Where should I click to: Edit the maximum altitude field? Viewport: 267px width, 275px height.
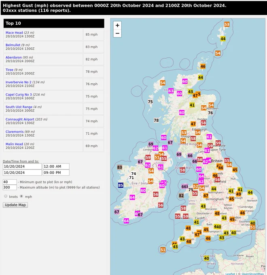tap(10, 187)
